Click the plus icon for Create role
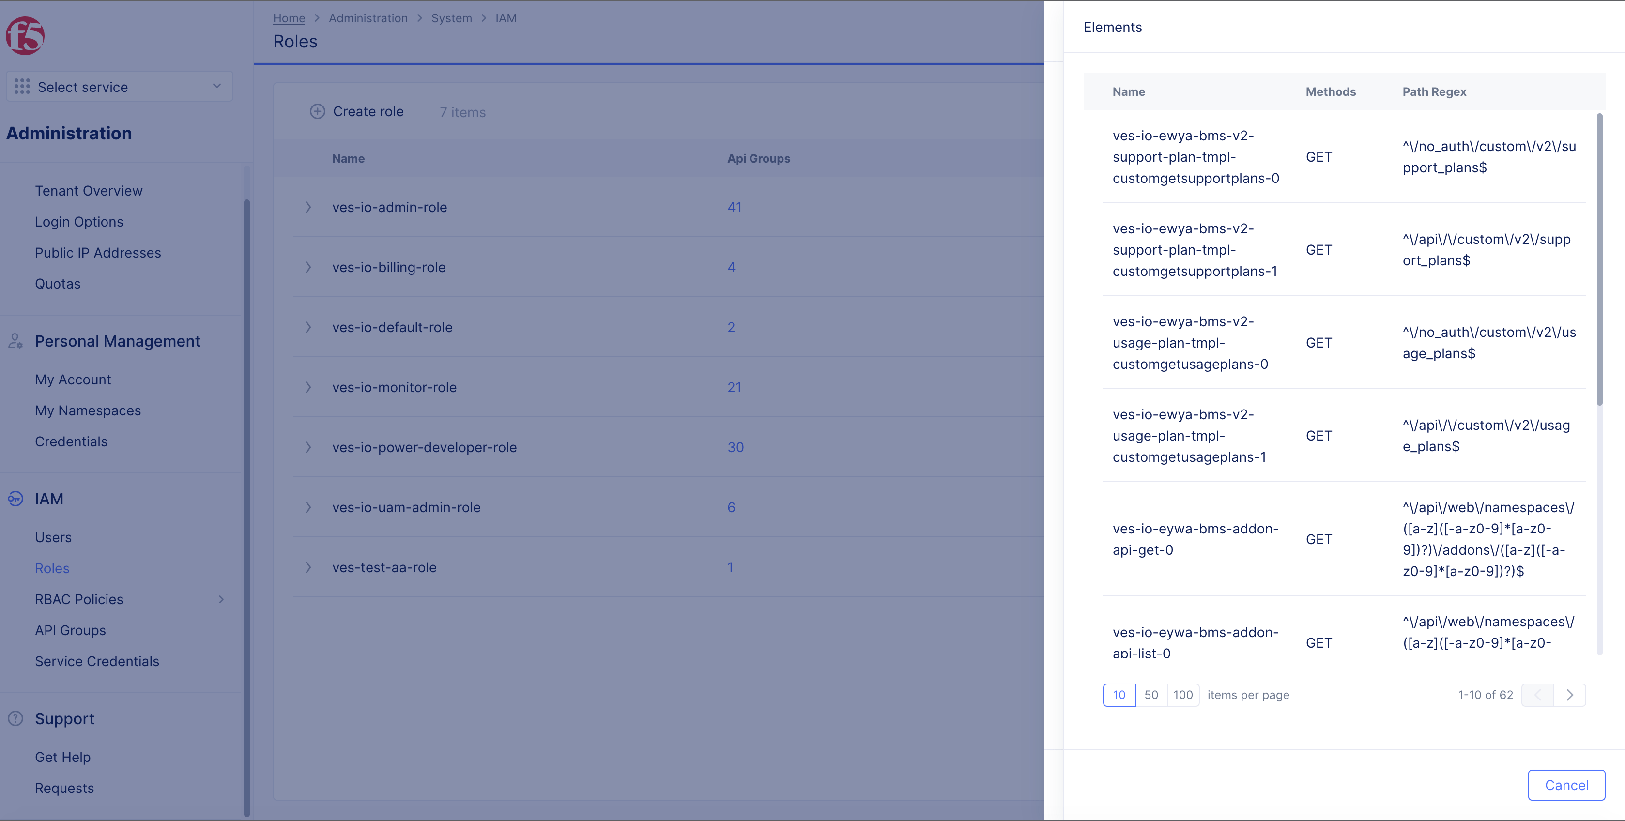Viewport: 1625px width, 821px height. click(317, 112)
